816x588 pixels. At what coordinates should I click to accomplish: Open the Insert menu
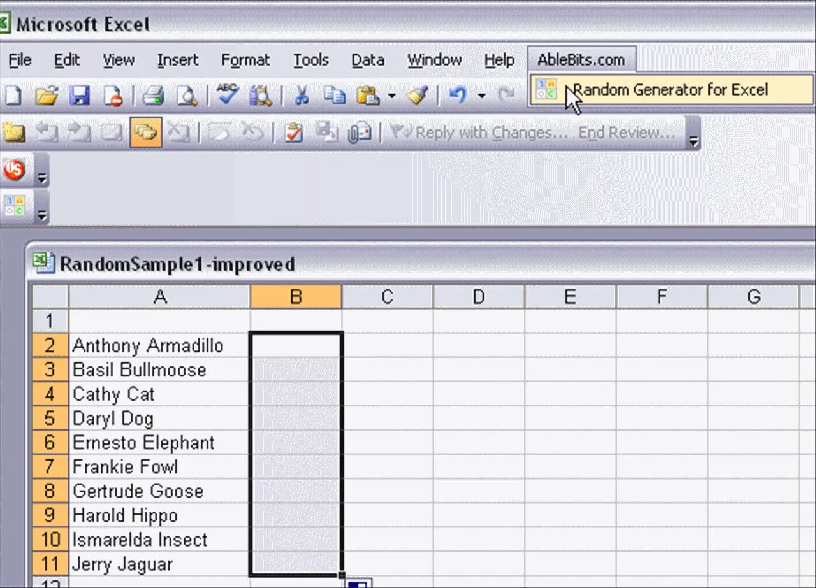click(x=178, y=60)
